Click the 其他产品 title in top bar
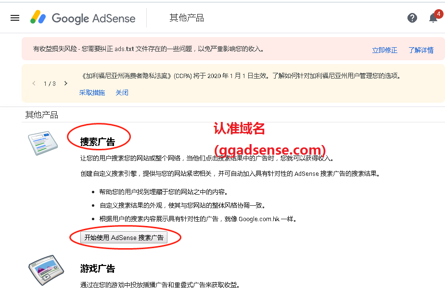Viewport: 445px width, 292px height. pyautogui.click(x=187, y=18)
